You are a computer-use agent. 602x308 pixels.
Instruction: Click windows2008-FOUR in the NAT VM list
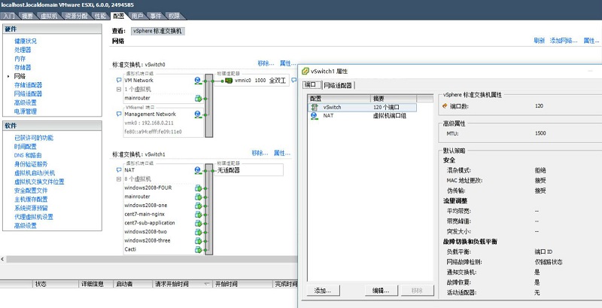click(x=148, y=188)
